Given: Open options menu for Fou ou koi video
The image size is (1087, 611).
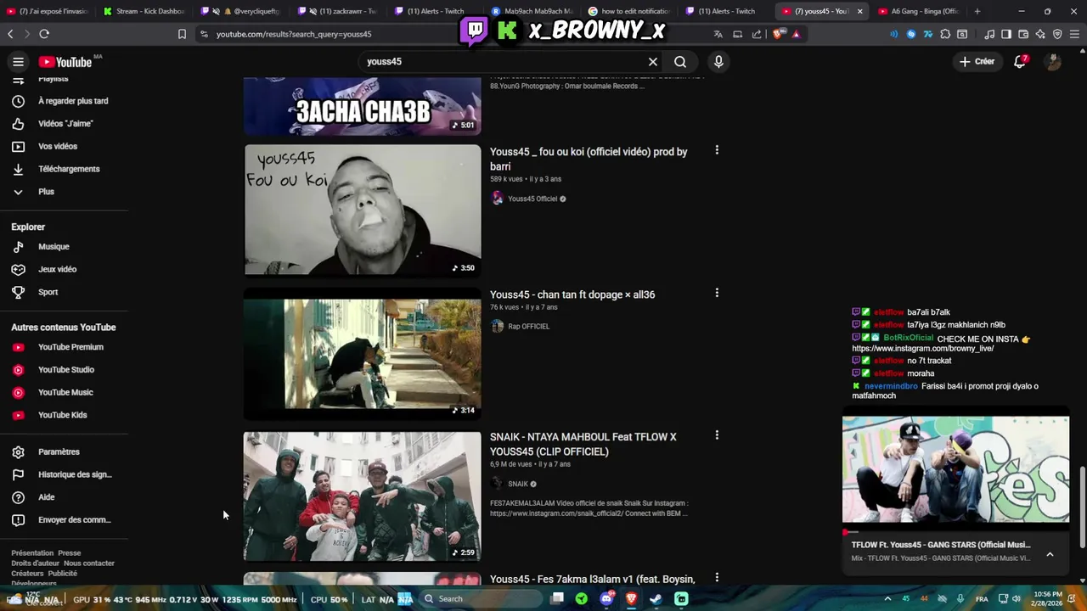Looking at the screenshot, I should click(x=717, y=150).
